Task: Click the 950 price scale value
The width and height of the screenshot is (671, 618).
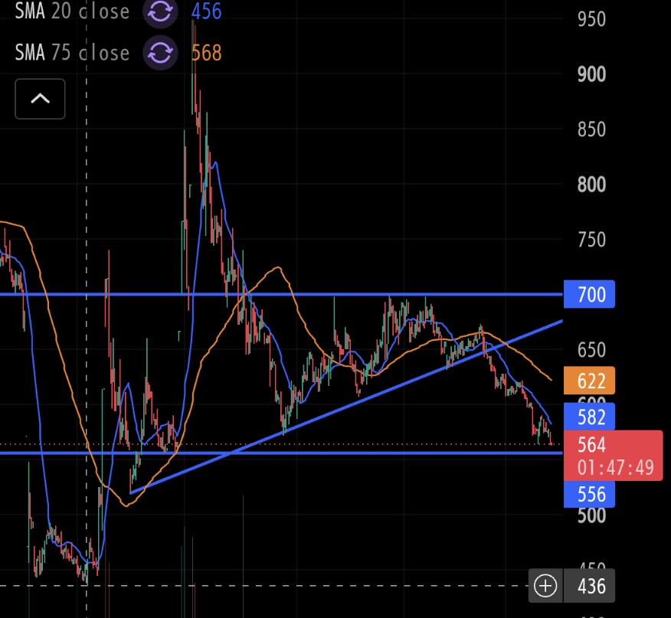Action: point(592,19)
